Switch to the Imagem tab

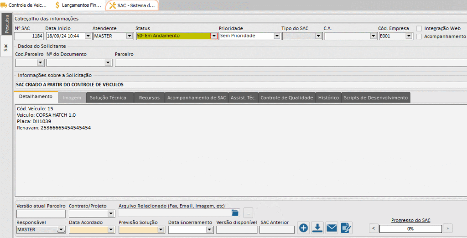click(x=72, y=98)
